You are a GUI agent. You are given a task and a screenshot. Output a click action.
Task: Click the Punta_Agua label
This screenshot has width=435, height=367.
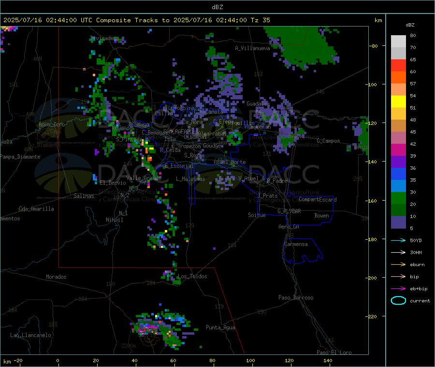click(x=220, y=327)
